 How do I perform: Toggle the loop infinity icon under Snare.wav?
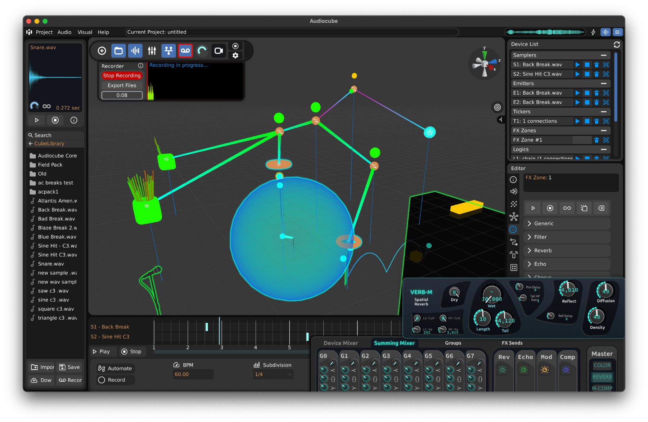(x=47, y=106)
